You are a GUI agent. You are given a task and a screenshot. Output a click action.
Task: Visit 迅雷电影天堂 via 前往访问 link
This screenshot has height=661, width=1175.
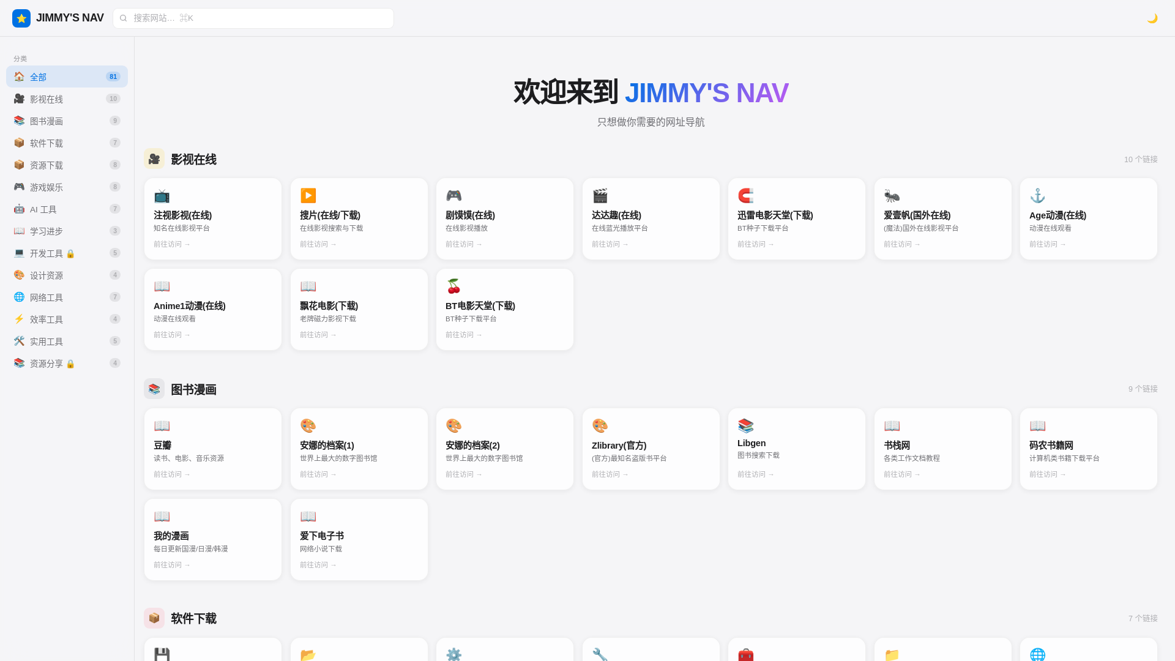point(756,244)
